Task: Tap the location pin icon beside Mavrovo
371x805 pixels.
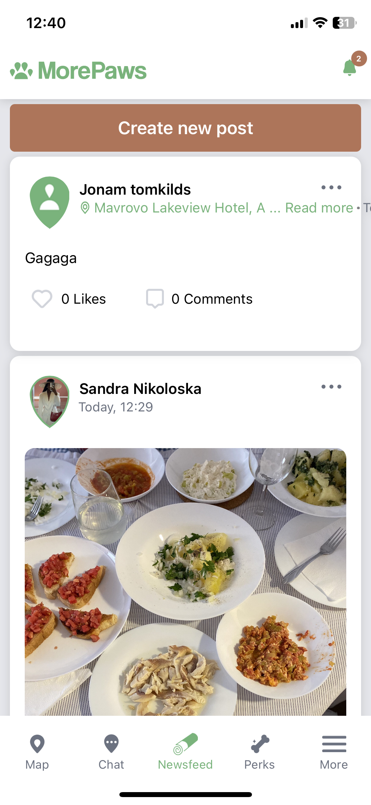Action: [x=85, y=208]
